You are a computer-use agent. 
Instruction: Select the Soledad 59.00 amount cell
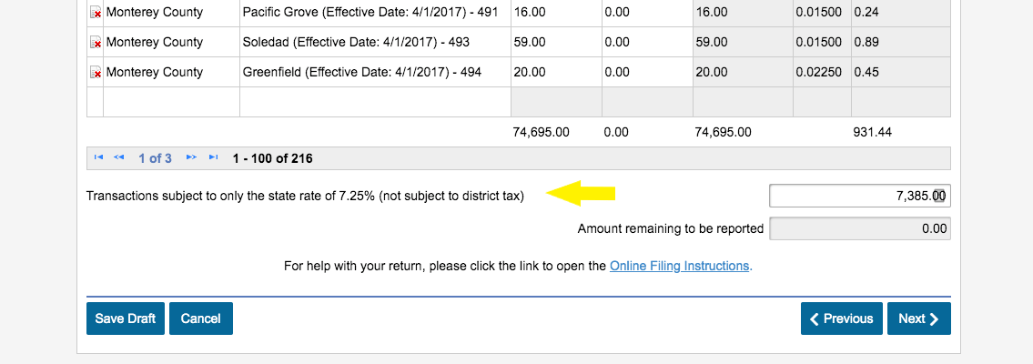[555, 42]
